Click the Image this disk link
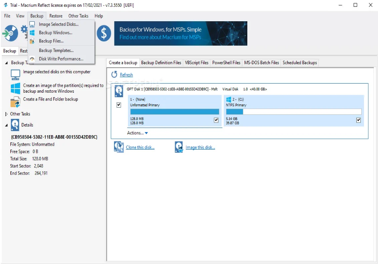 point(200,147)
